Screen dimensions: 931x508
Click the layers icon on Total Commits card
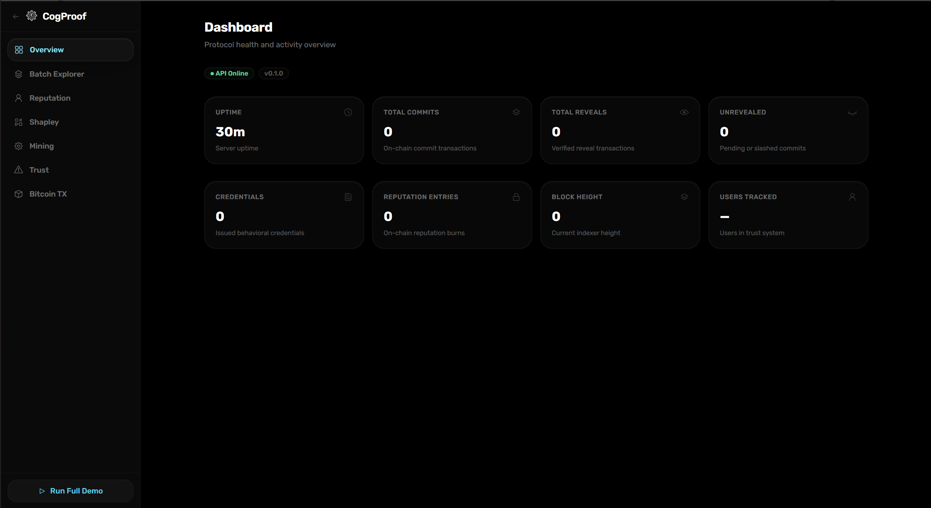[516, 112]
